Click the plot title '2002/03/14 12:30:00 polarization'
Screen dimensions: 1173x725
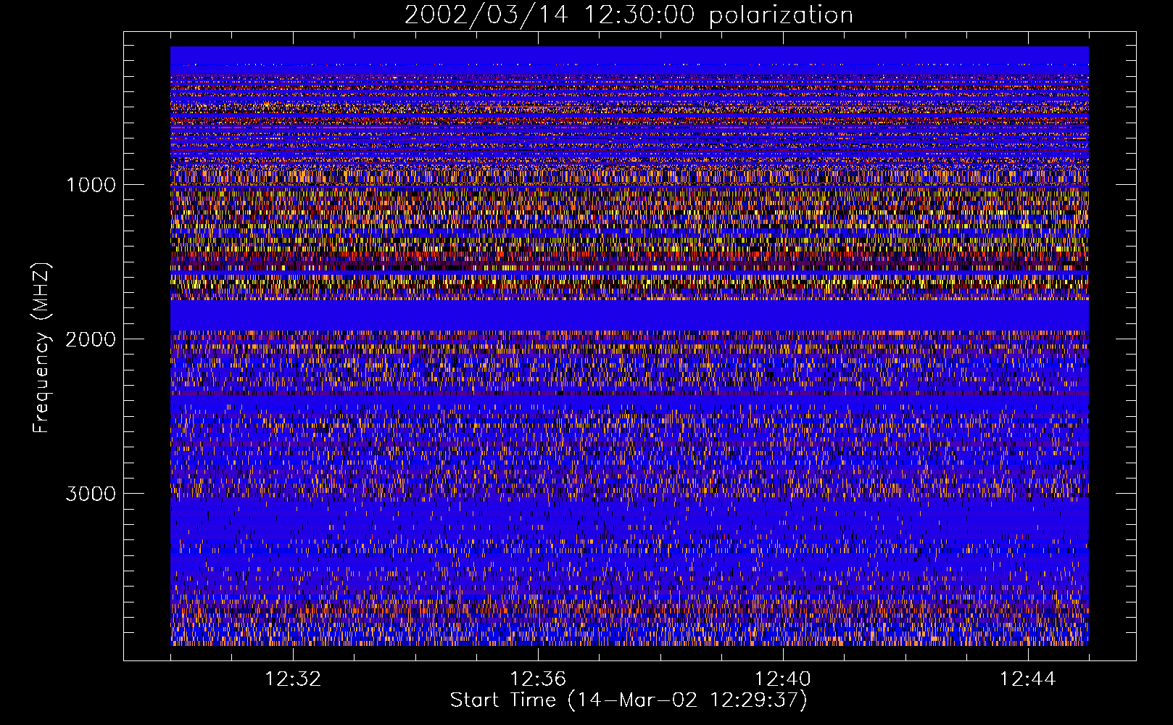(629, 15)
